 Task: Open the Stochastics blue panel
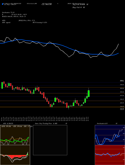tap(110, 135)
